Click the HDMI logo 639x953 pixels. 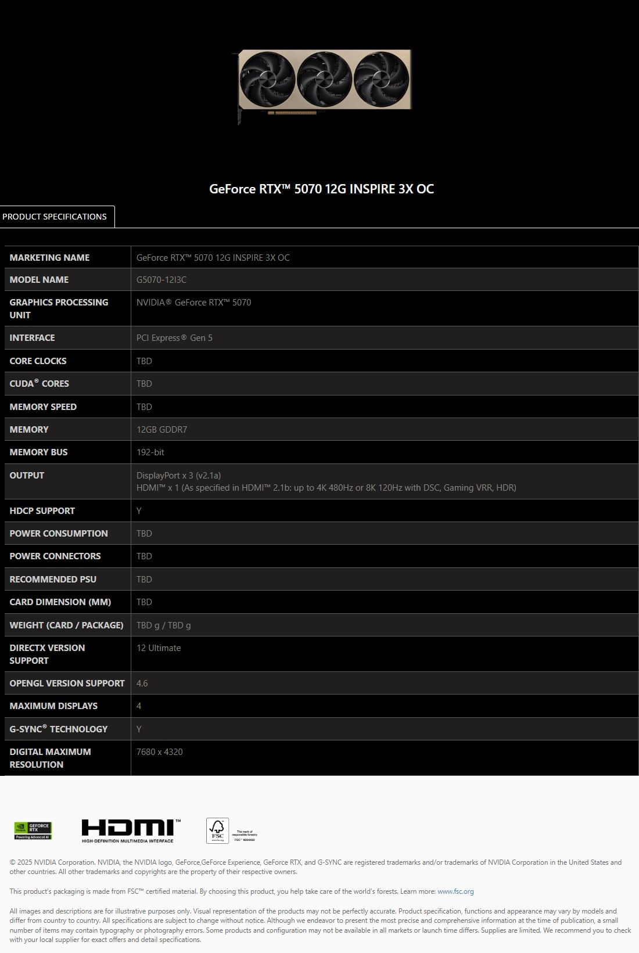point(131,831)
